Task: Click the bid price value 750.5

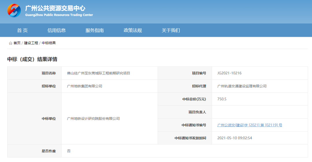Action: (222, 99)
